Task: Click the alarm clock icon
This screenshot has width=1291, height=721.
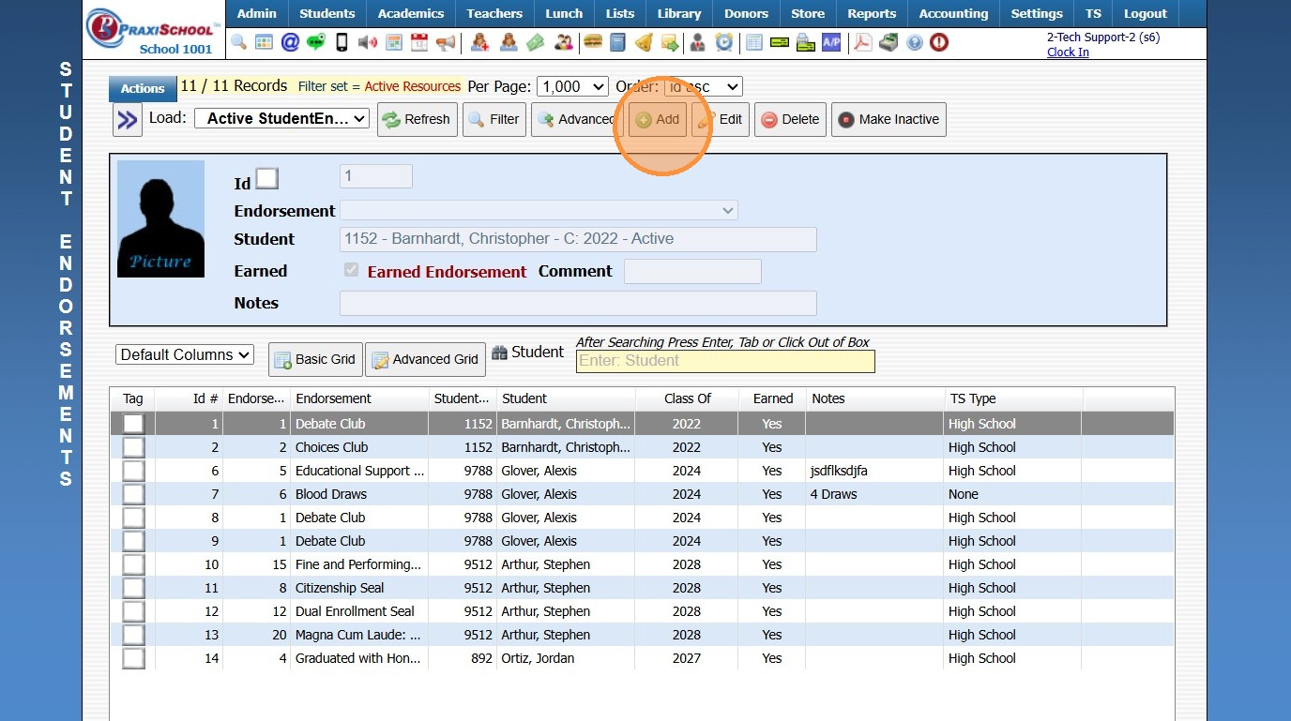Action: click(x=724, y=42)
